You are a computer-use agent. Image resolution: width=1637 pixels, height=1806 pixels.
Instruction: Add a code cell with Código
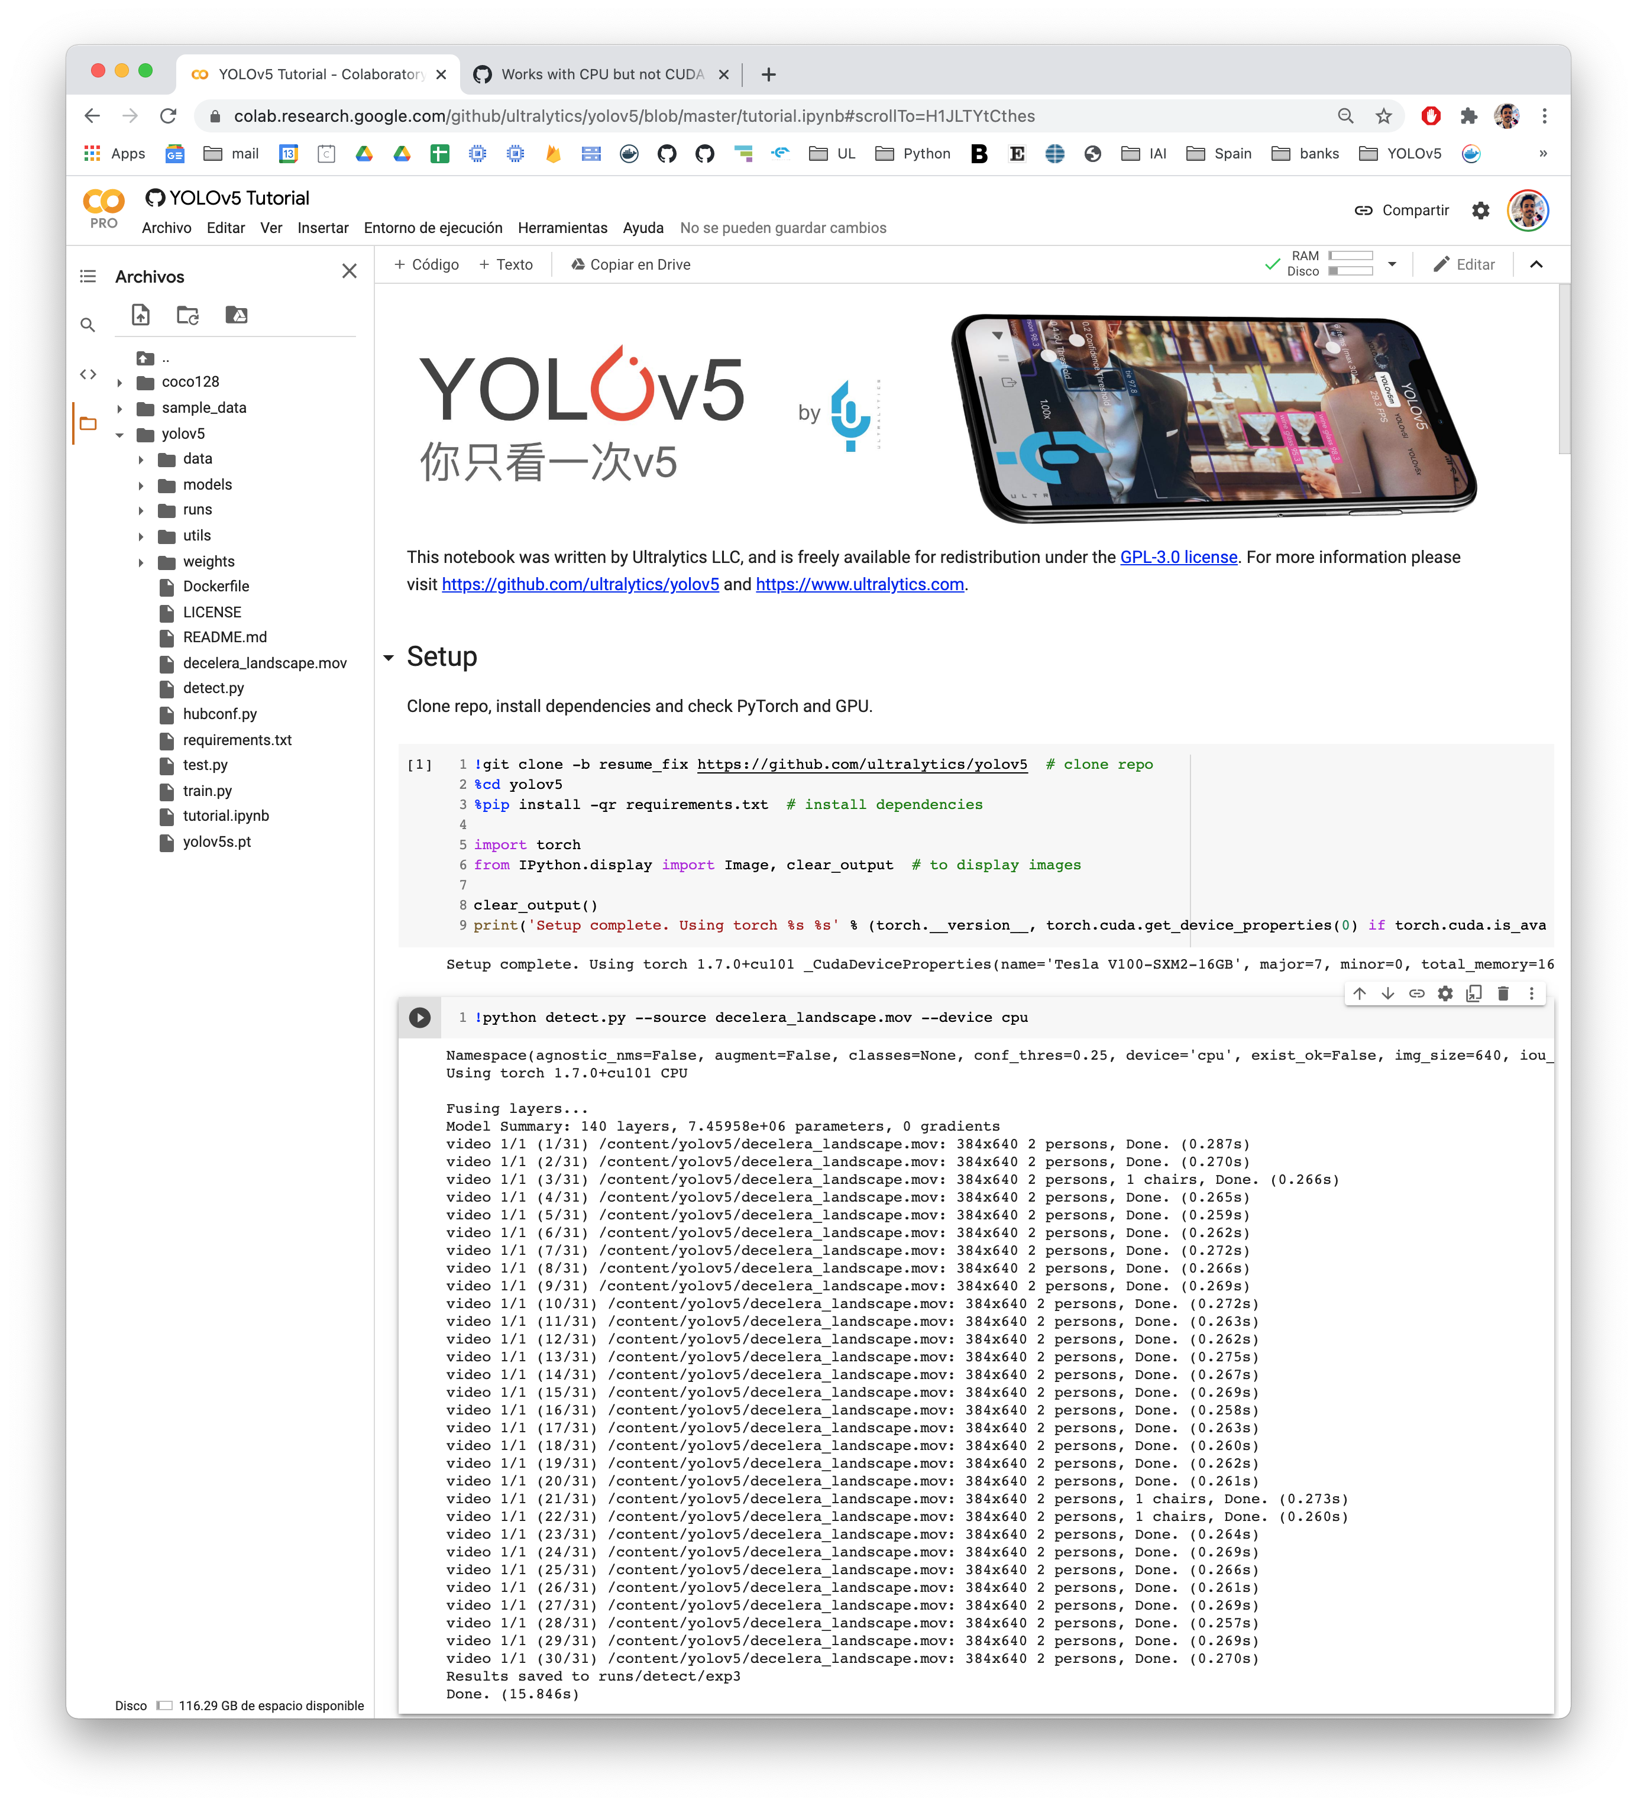point(426,264)
